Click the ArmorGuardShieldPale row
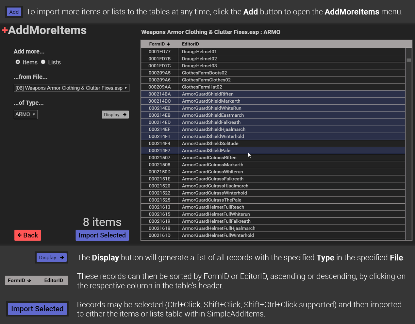Viewport: 415px width, 324px height. (x=206, y=151)
